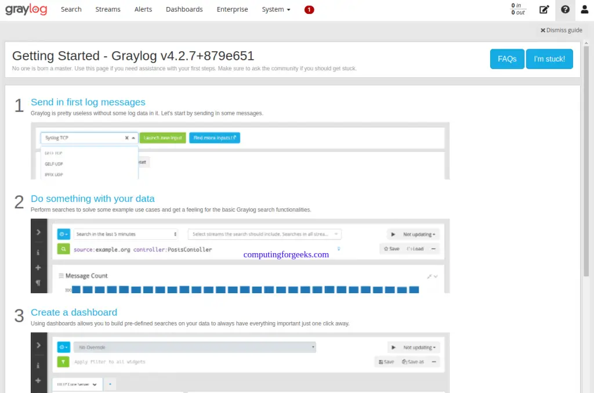Select GELF UDP from input list
Image resolution: width=594 pixels, height=393 pixels.
point(54,164)
